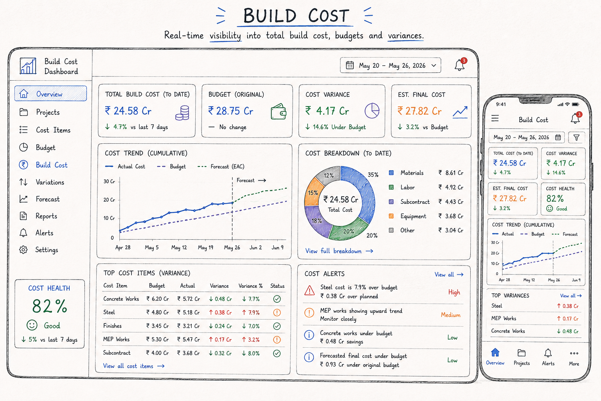This screenshot has height=401, width=601.
Task: Open Variations in the sidebar
Action: coord(41,182)
